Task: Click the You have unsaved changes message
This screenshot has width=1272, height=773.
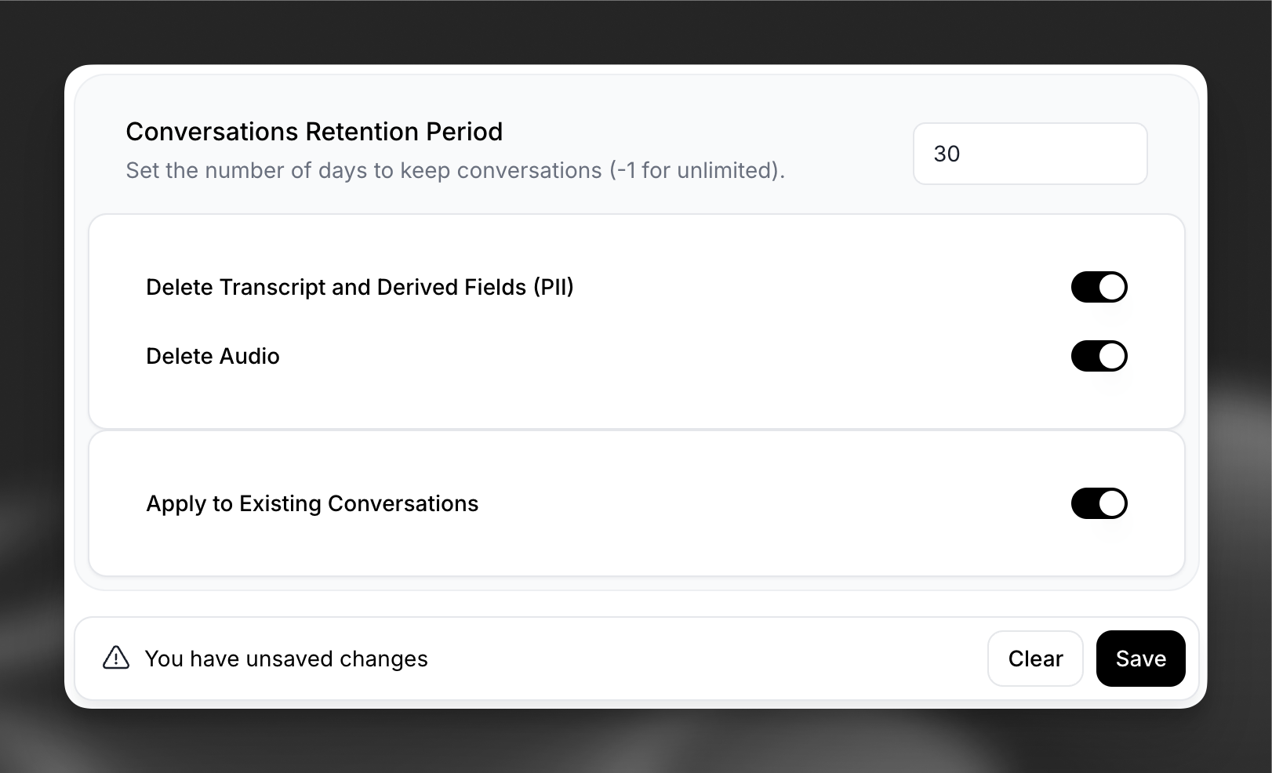Action: [286, 659]
